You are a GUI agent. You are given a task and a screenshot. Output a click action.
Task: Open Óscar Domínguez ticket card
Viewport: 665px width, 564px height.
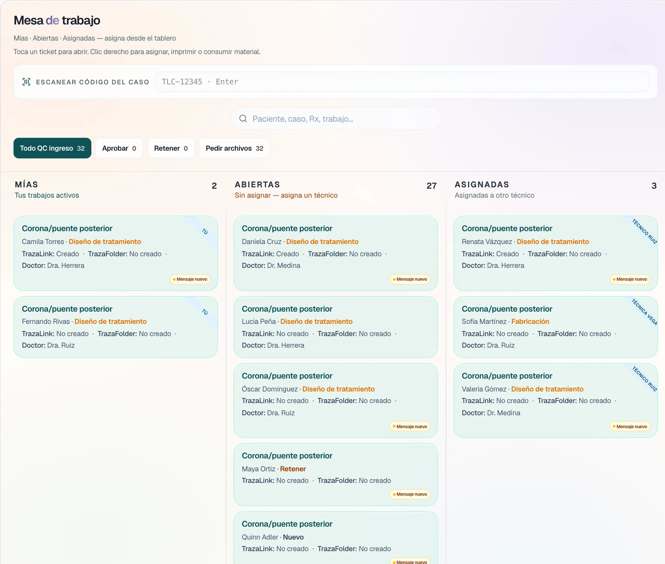coord(335,401)
